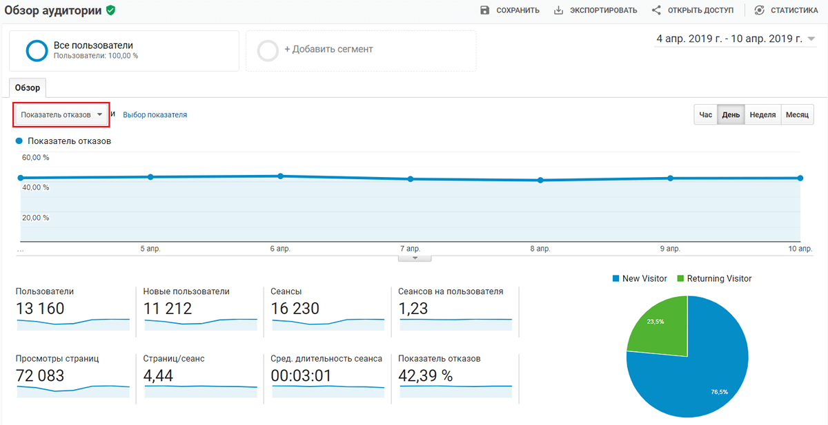Click the green Returning Visitor legend swatch

pyautogui.click(x=680, y=279)
